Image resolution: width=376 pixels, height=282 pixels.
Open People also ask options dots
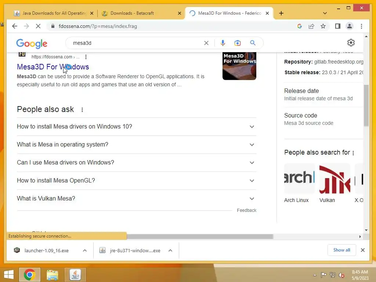[x=82, y=109]
